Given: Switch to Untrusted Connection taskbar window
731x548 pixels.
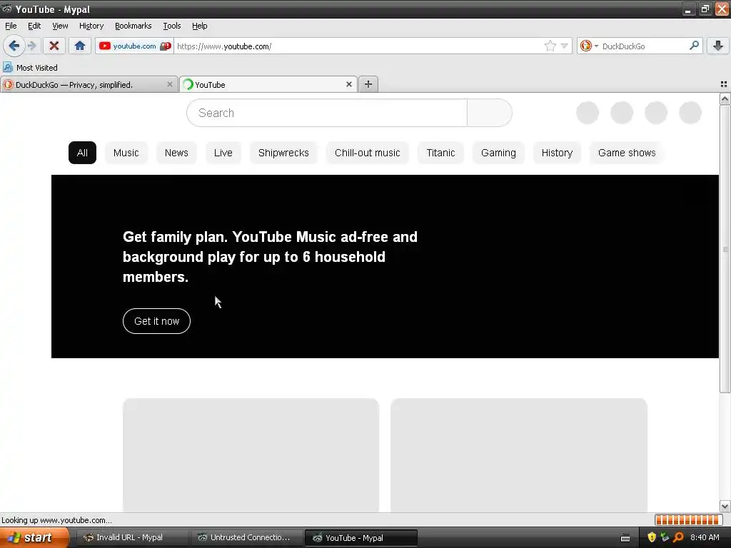Looking at the screenshot, I should click(246, 537).
